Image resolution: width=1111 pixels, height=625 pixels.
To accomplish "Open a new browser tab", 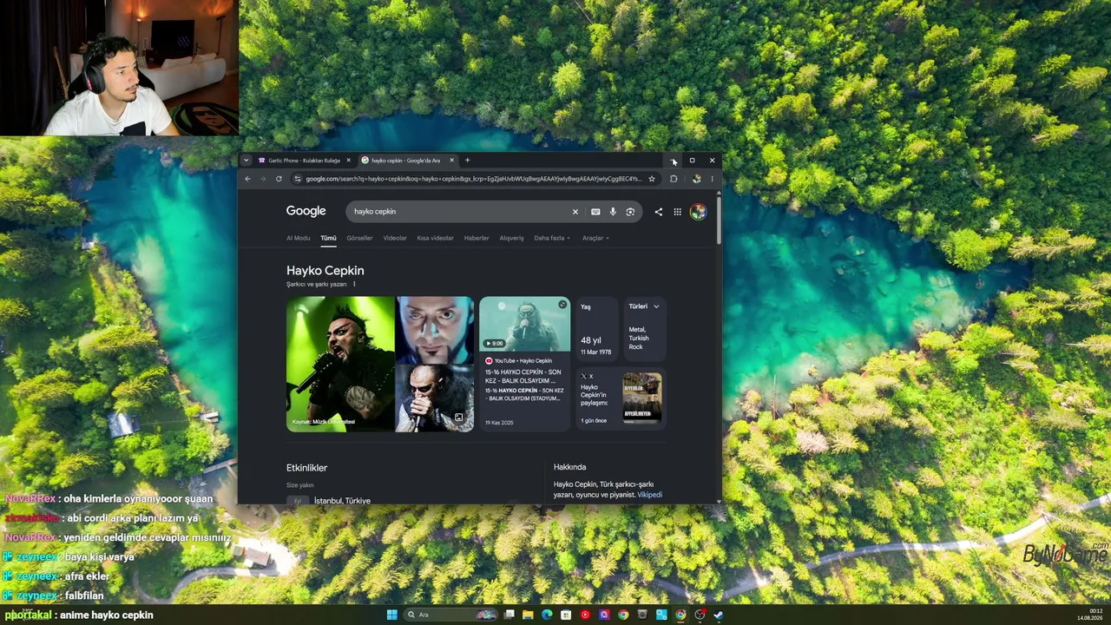I will 467,161.
